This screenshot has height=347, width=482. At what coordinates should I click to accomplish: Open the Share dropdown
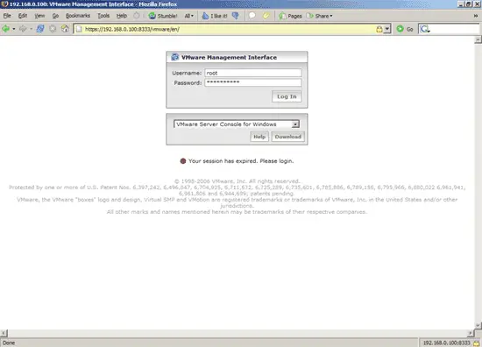320,16
